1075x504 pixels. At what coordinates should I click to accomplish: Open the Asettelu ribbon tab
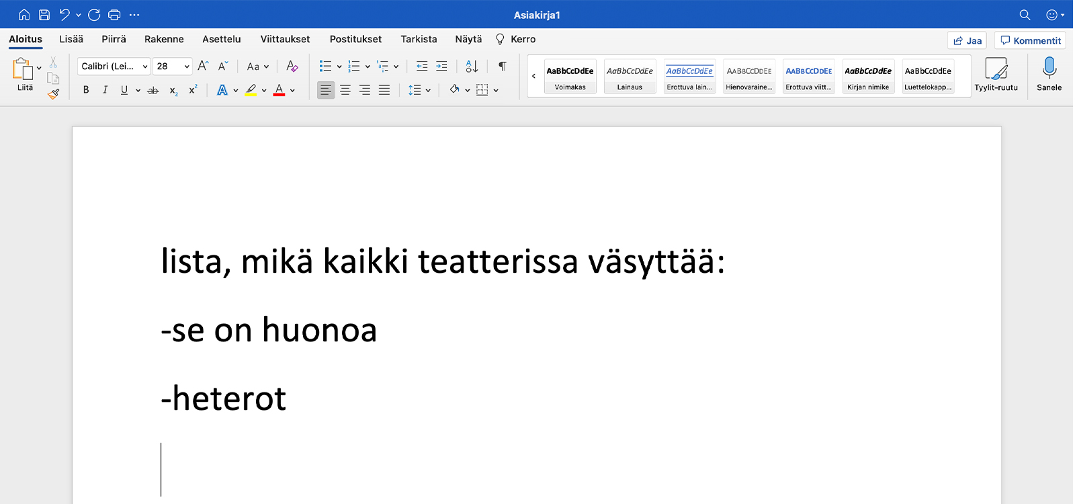tap(221, 39)
